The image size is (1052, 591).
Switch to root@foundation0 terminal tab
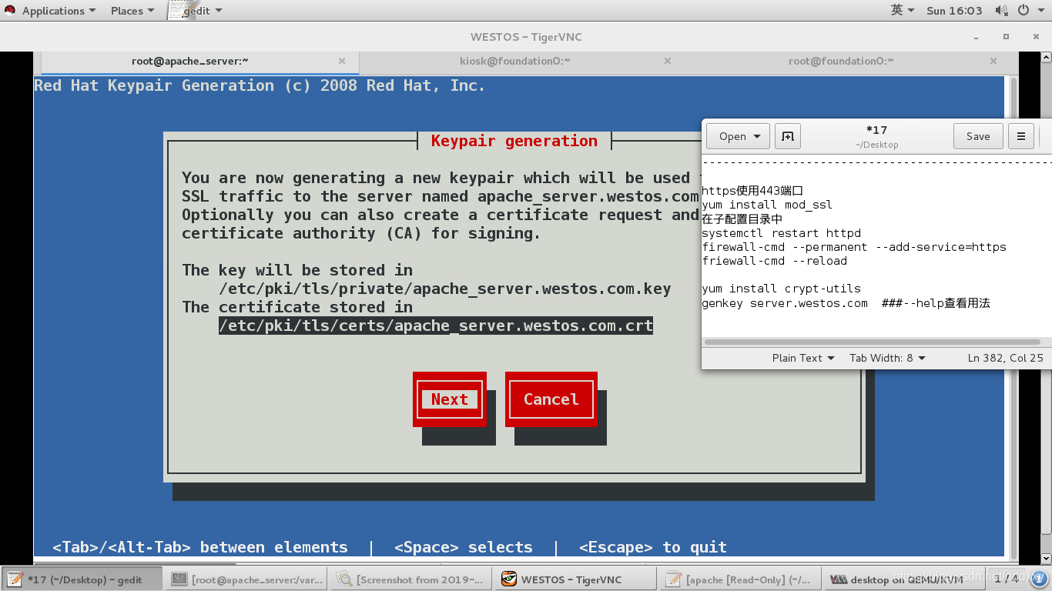[839, 61]
